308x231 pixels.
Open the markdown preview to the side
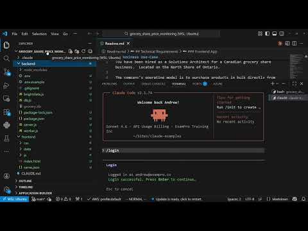click(287, 44)
